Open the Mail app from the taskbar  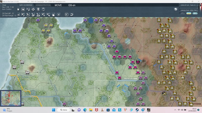tap(114, 110)
